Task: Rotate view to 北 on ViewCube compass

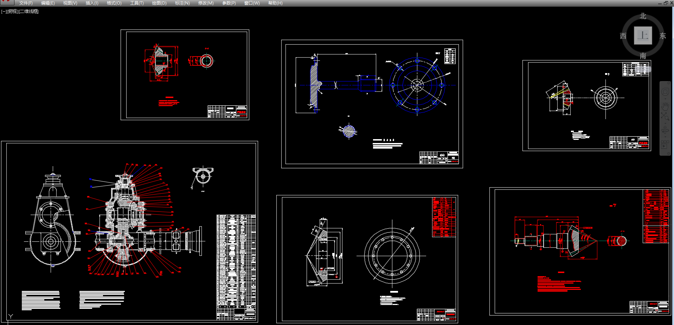Action: (x=643, y=16)
